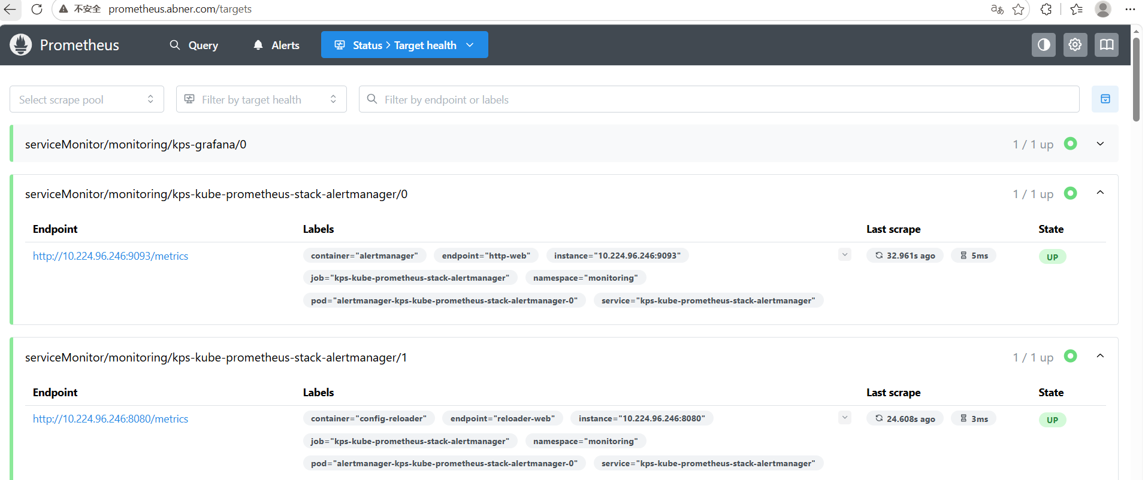This screenshot has height=480, width=1145.
Task: Click the endpoint="http-web" label
Action: (x=486, y=256)
